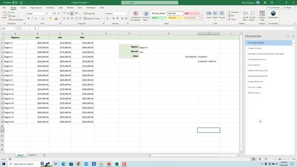Open Ghostwriter pane options chevron
297x167 pixels.
288,36
